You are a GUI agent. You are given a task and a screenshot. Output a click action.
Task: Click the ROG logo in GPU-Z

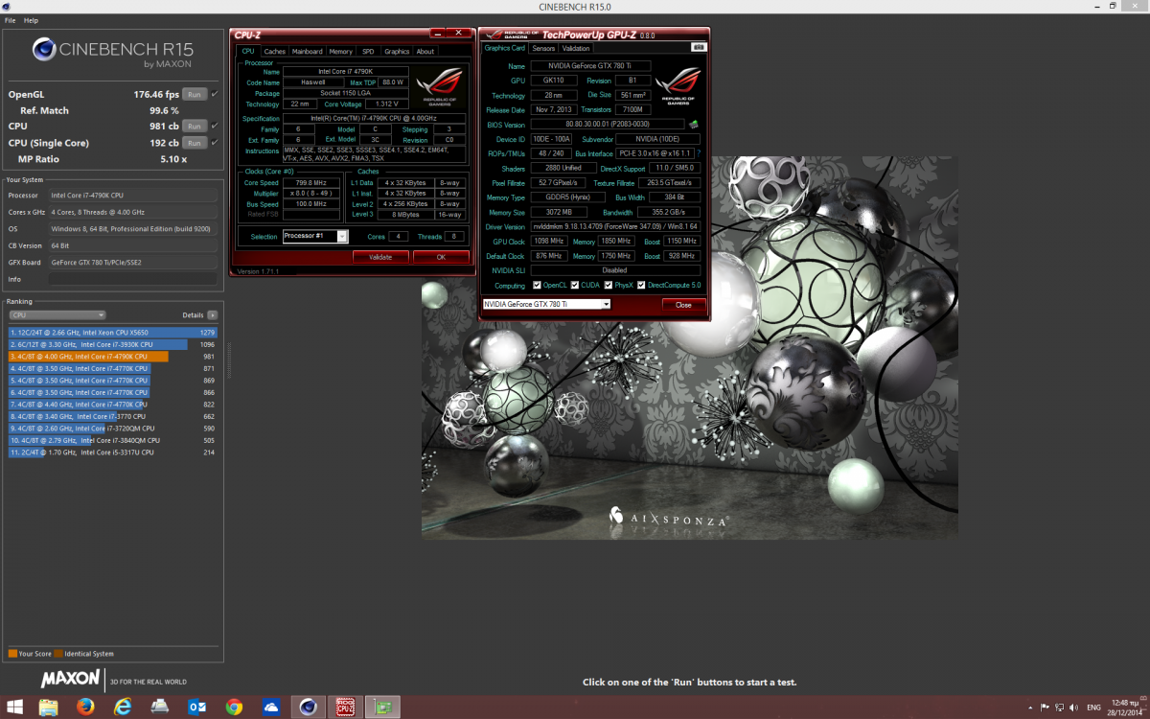tap(678, 84)
